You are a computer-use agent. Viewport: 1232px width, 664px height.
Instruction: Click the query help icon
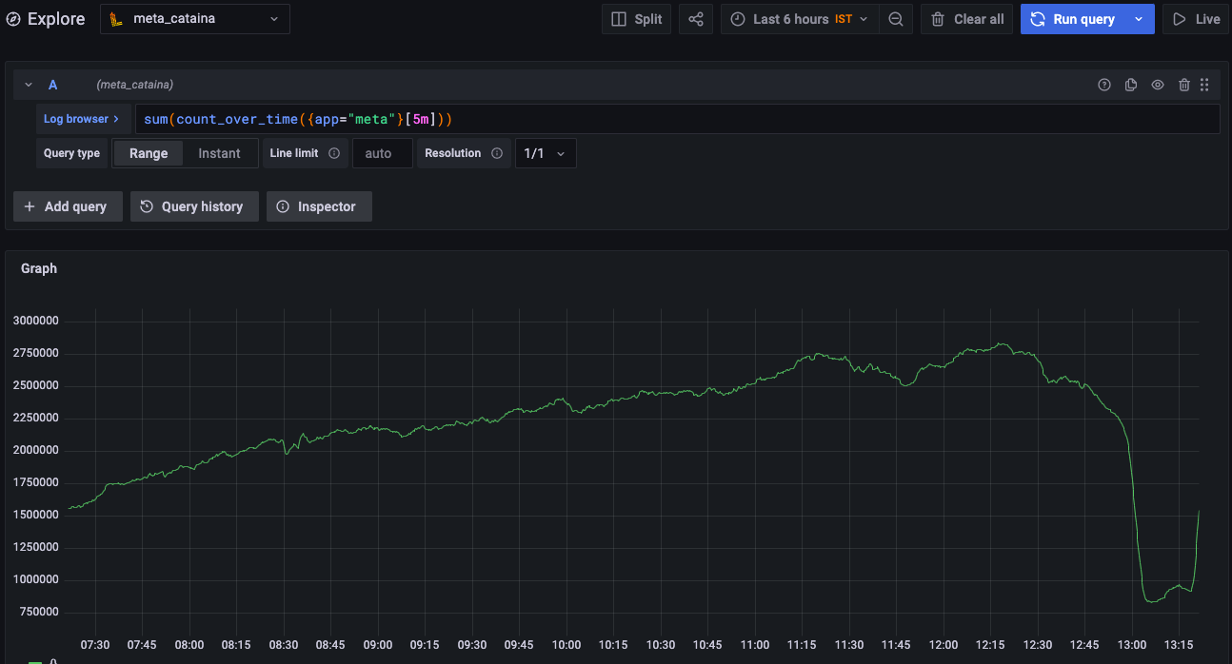pyautogui.click(x=1104, y=85)
